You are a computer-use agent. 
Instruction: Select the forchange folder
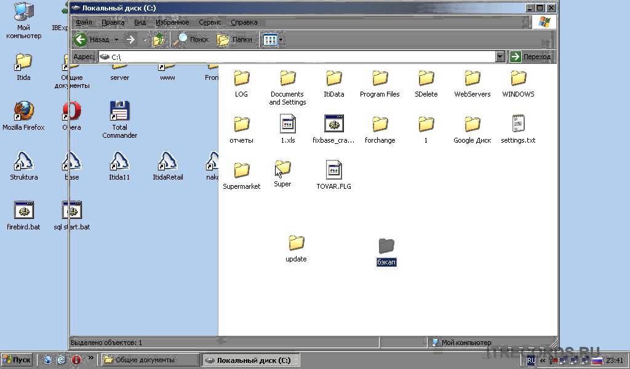pos(380,130)
